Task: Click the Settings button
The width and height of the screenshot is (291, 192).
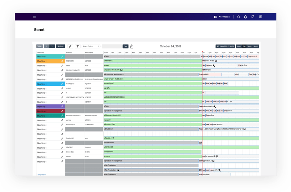Action: pyautogui.click(x=60, y=46)
